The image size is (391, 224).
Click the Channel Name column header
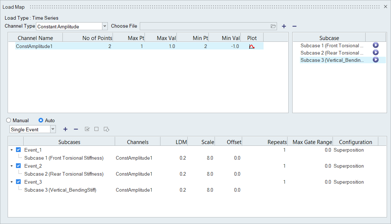tap(35, 38)
